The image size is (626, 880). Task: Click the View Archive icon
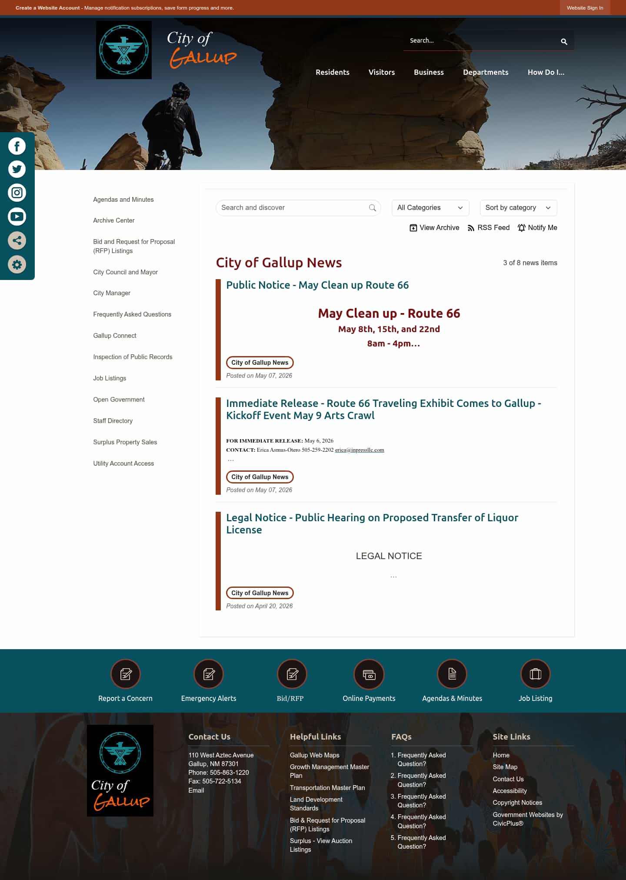pyautogui.click(x=413, y=228)
